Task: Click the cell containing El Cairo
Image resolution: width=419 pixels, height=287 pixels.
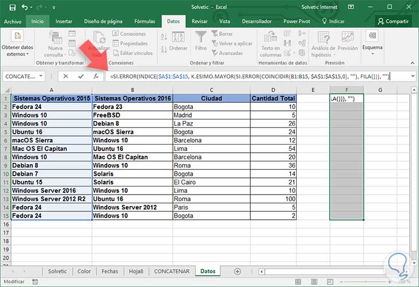Action: 211,183
